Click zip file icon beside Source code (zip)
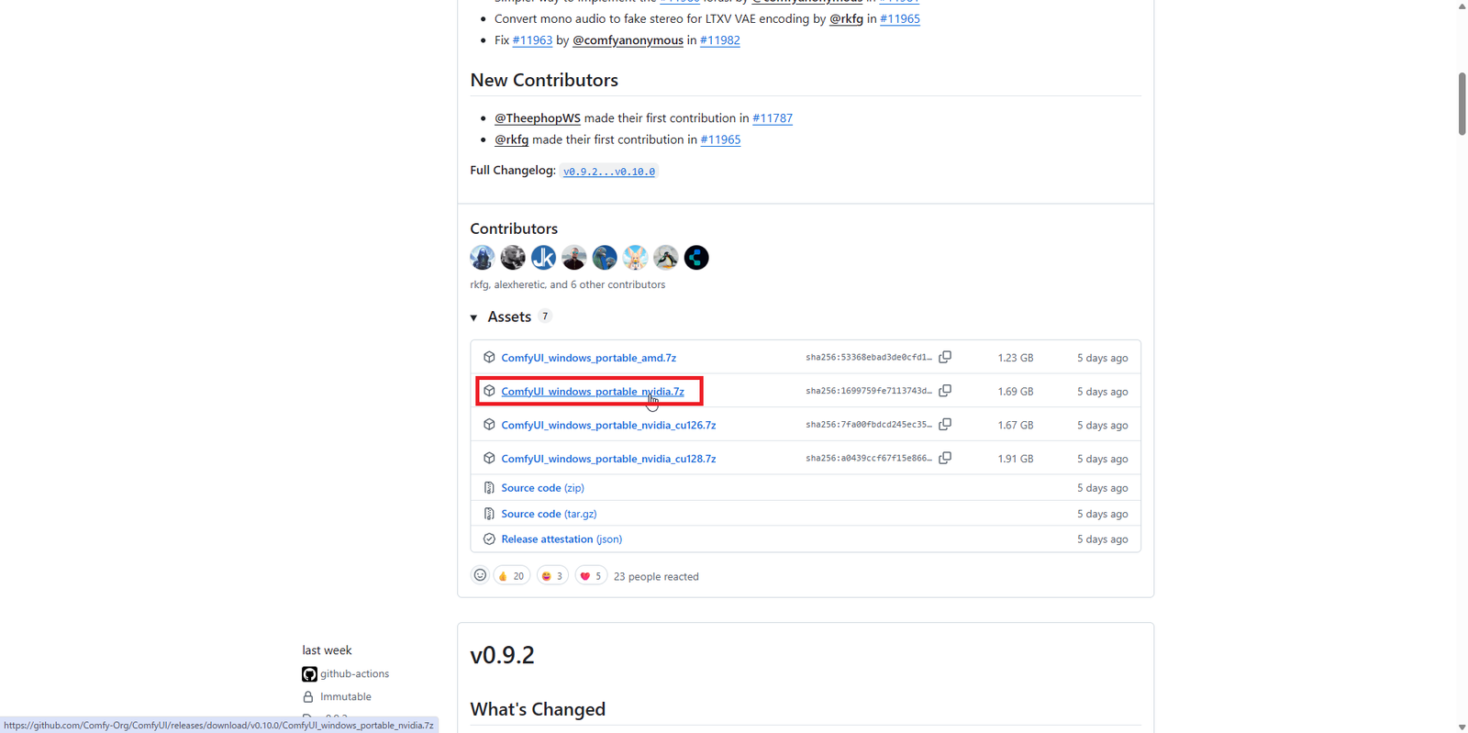This screenshot has height=733, width=1468. coord(489,488)
